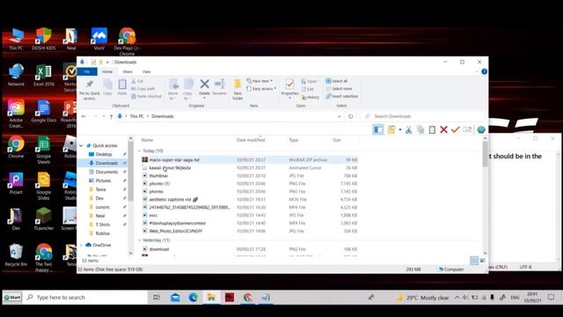Click the Delete X icon in ribbon
The width and height of the screenshot is (563, 317).
[204, 85]
